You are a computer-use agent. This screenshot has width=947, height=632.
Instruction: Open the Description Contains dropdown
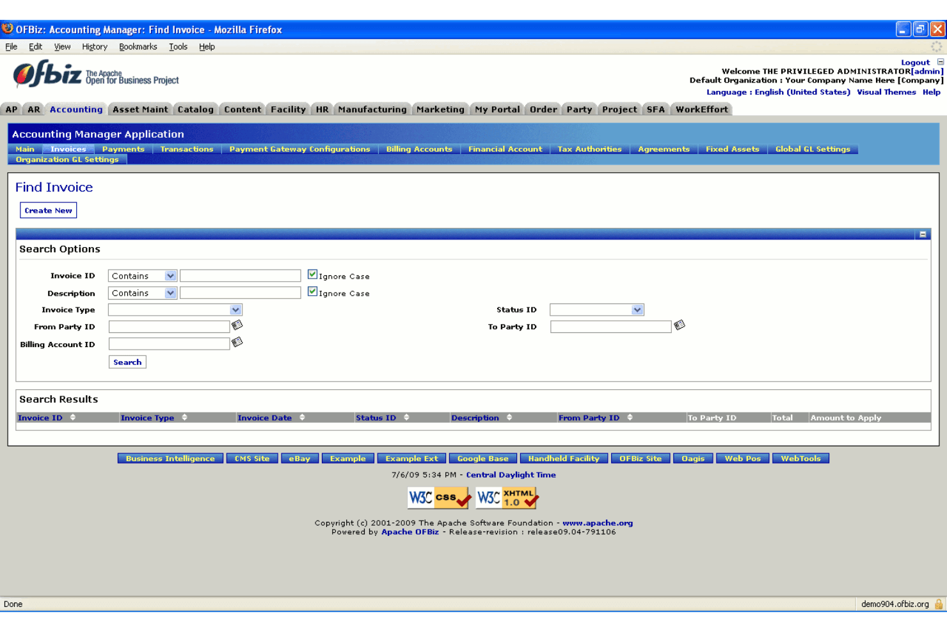coord(142,293)
